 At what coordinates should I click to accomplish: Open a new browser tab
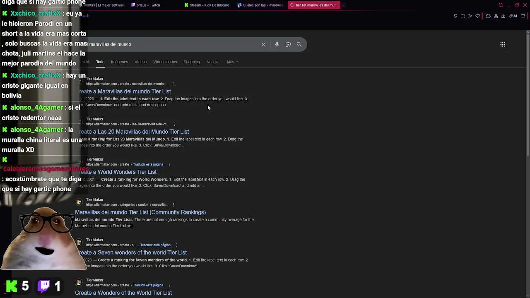pos(344,5)
